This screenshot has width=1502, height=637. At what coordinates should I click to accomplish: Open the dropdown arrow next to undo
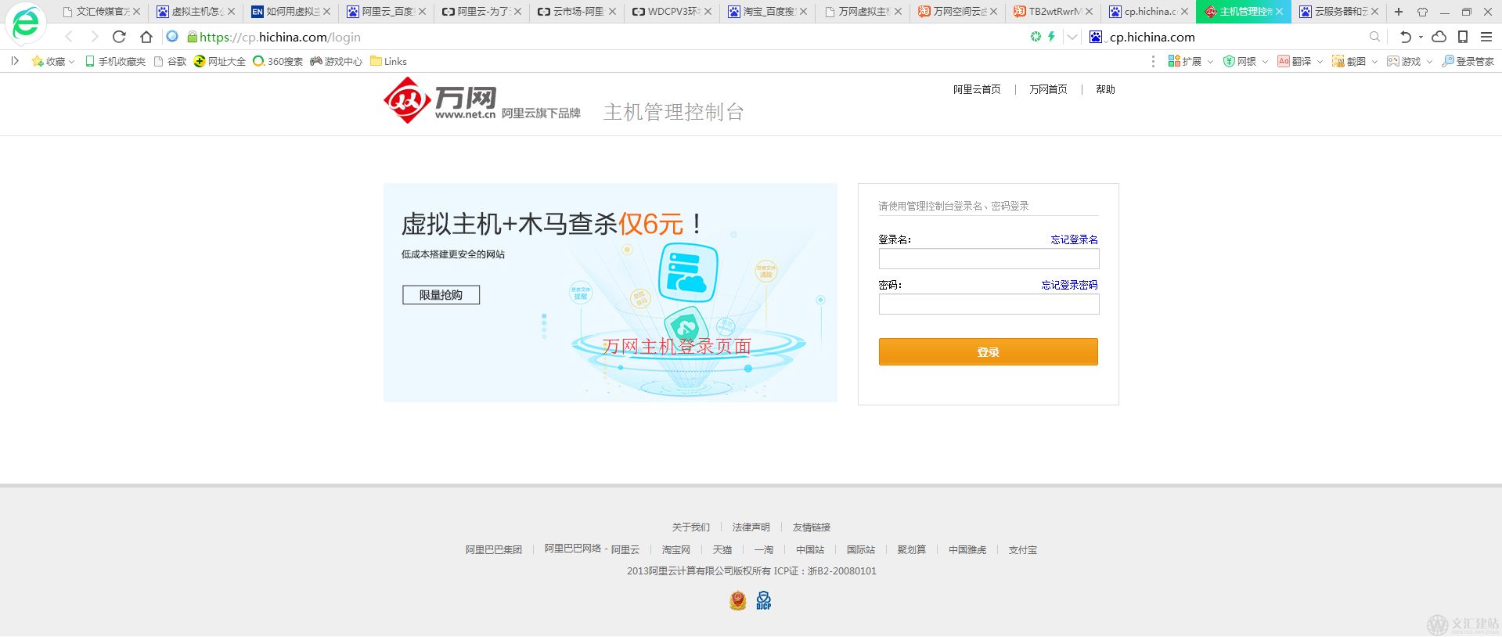pyautogui.click(x=1421, y=37)
